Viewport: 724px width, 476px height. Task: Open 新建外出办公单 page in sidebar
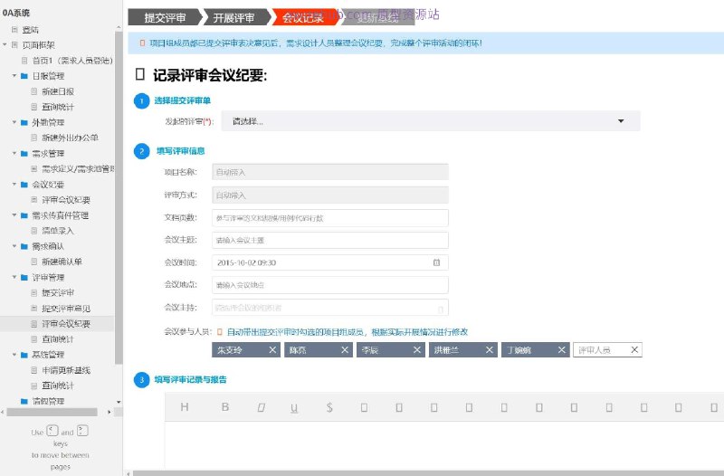[70, 138]
